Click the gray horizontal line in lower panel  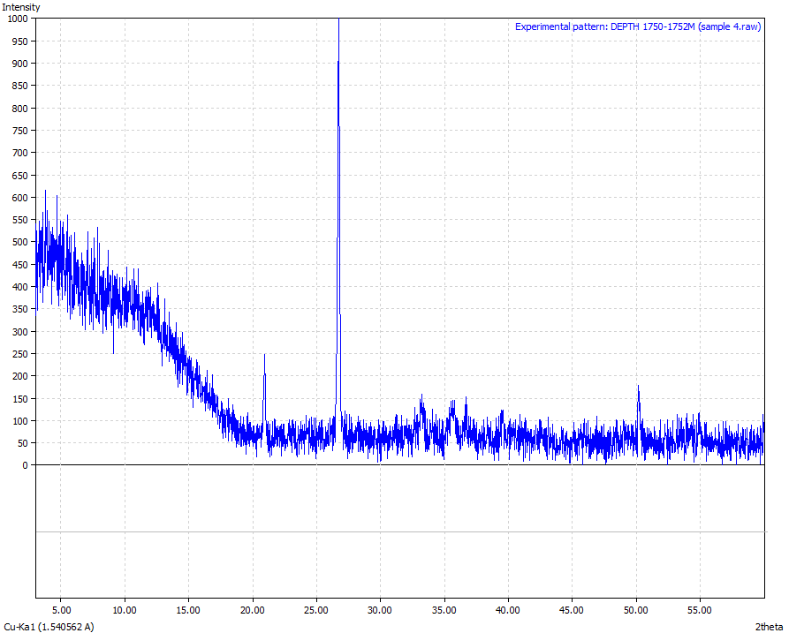[x=399, y=531]
